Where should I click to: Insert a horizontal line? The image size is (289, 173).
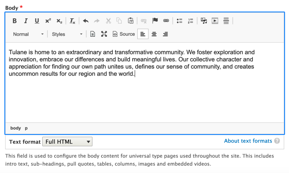tap(226, 21)
